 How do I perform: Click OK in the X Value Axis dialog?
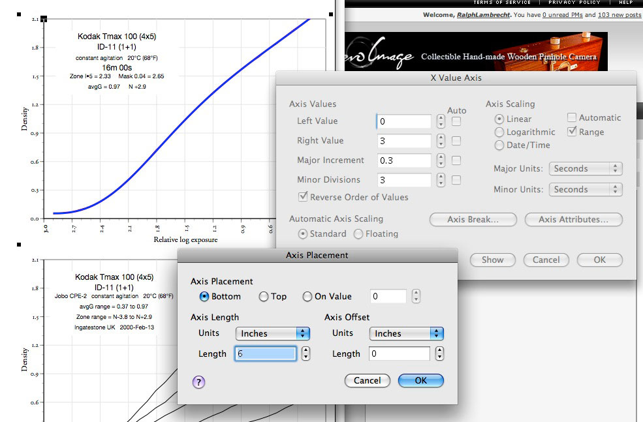coord(599,260)
